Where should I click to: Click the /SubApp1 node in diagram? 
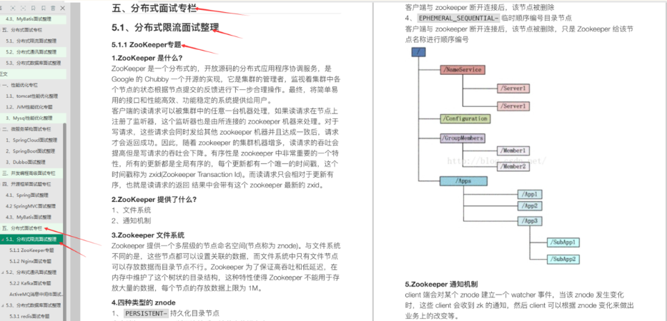563,243
